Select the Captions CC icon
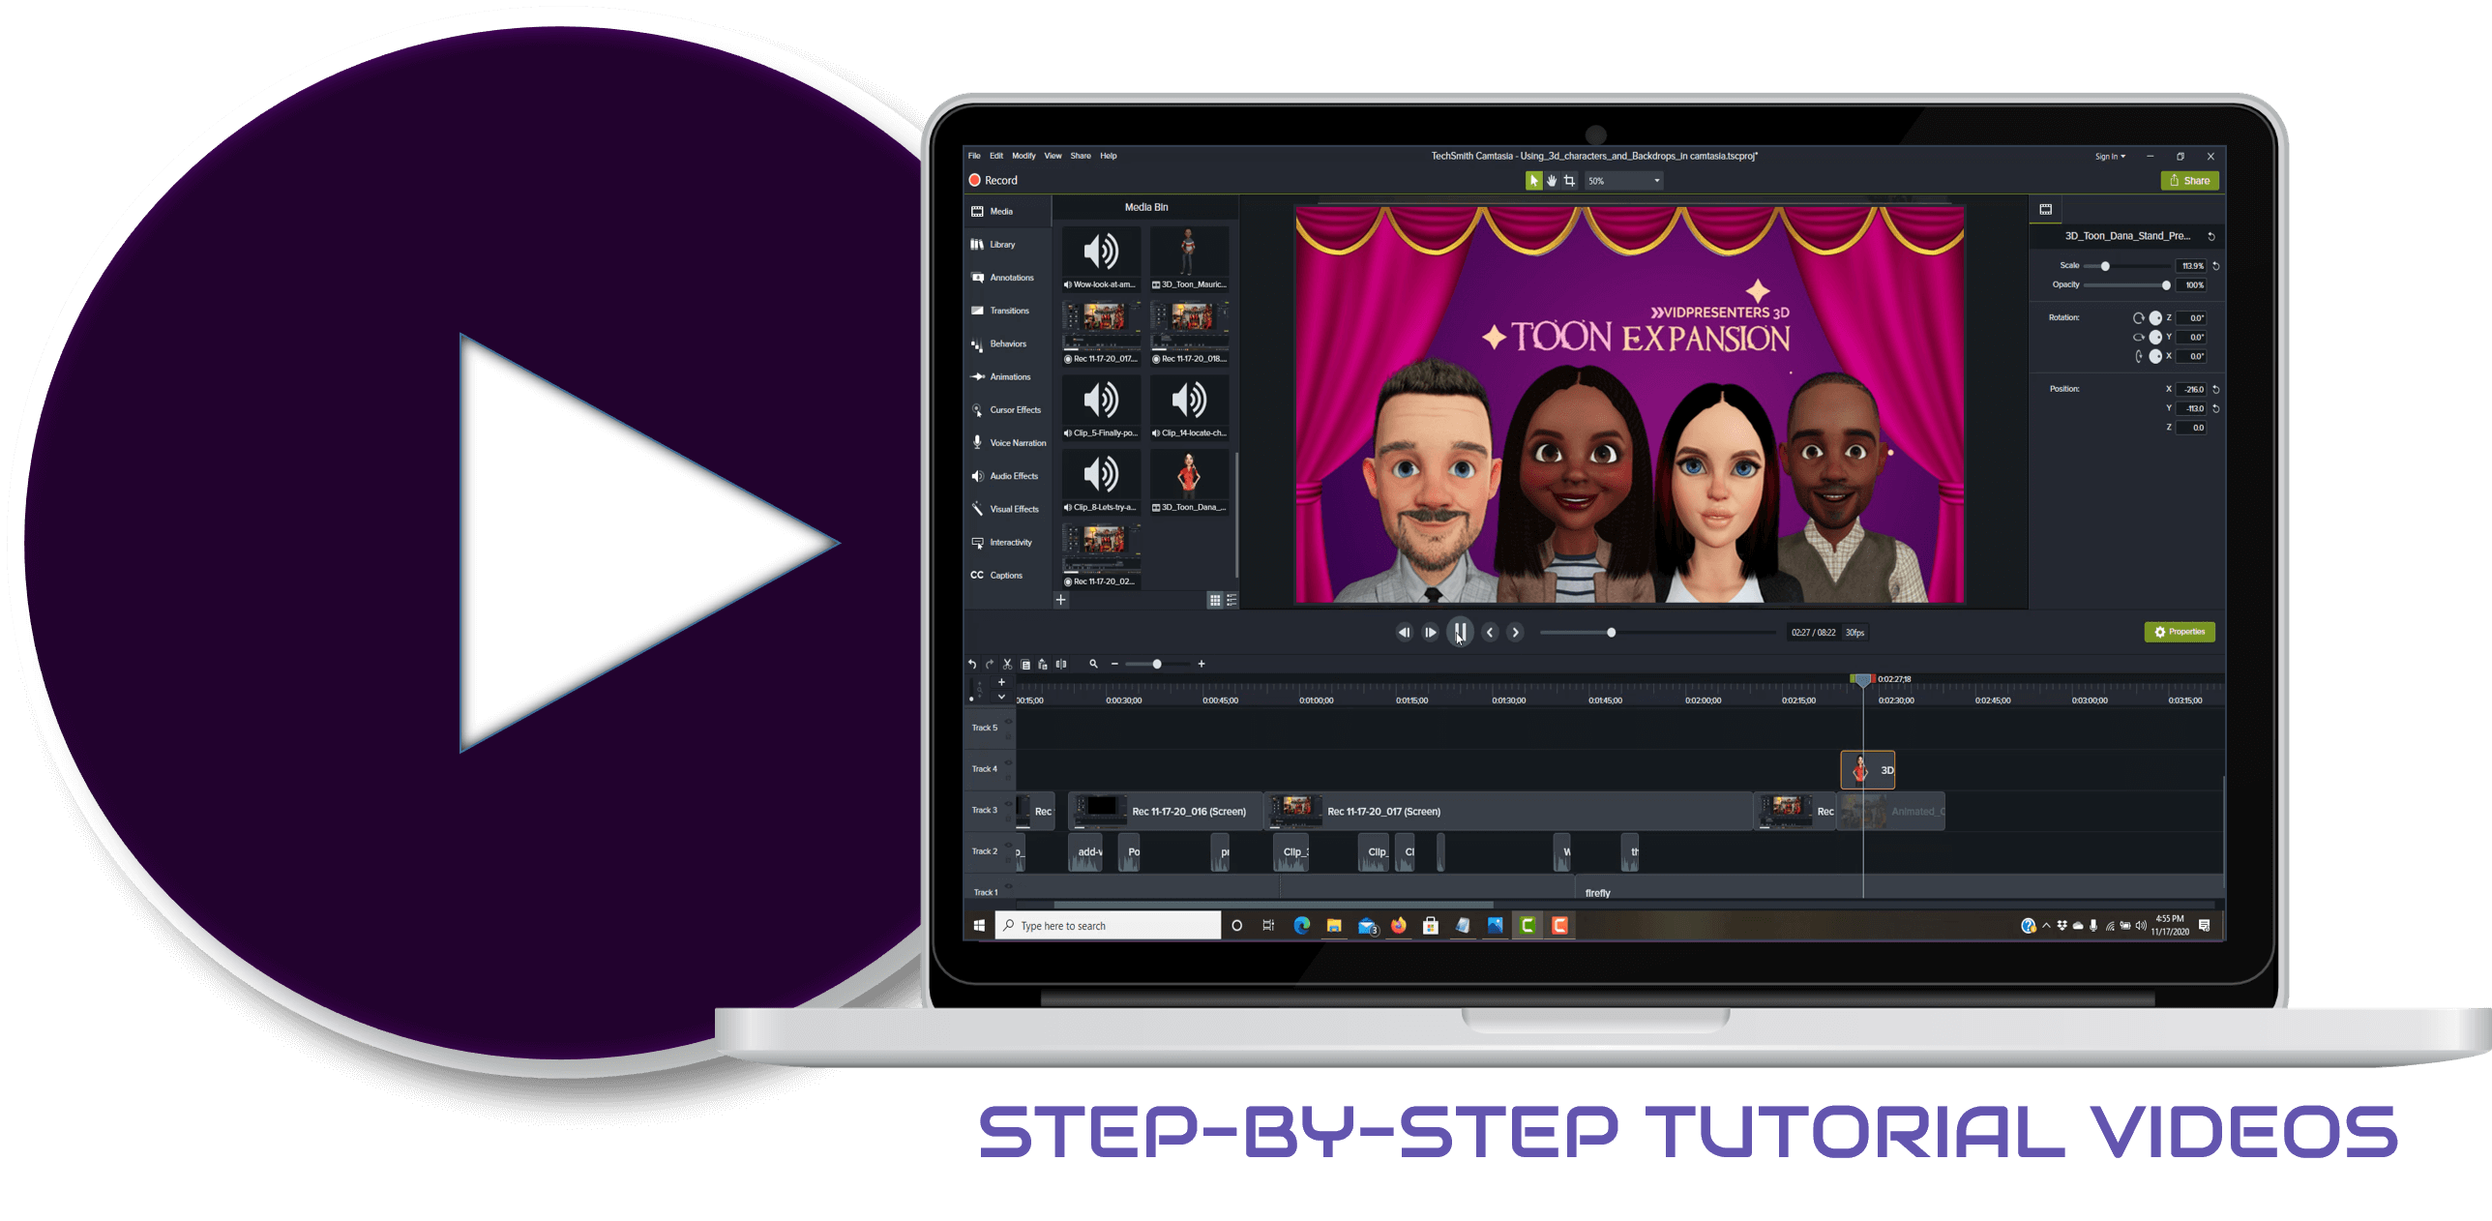 pos(977,575)
